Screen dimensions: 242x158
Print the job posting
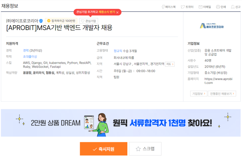[221, 7]
